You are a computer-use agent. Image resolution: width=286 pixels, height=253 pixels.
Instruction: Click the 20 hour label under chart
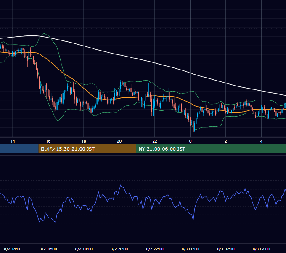[119, 141]
